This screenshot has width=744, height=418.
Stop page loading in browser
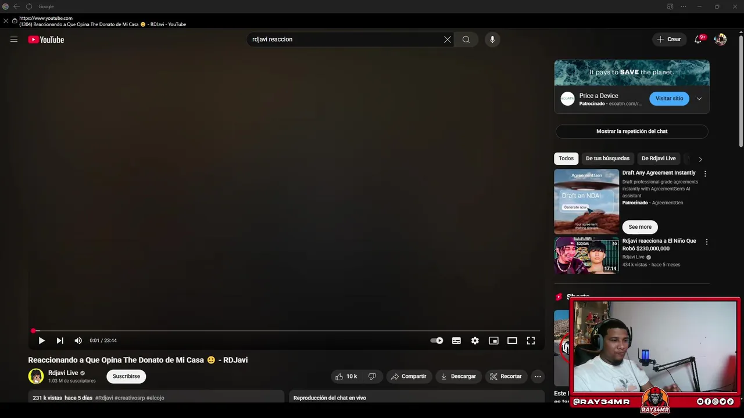pyautogui.click(x=6, y=21)
